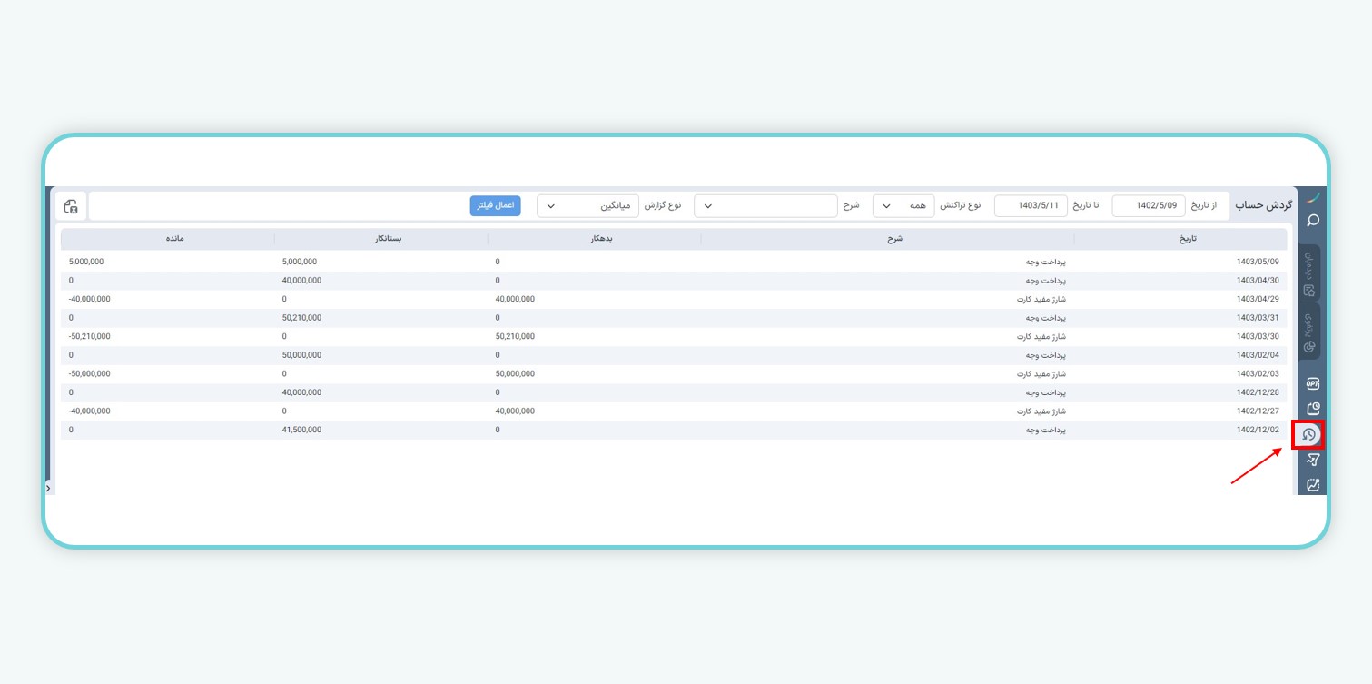The width and height of the screenshot is (1372, 684).
Task: Click the از تاریخ field with 1402/5/09
Action: [x=1149, y=205]
